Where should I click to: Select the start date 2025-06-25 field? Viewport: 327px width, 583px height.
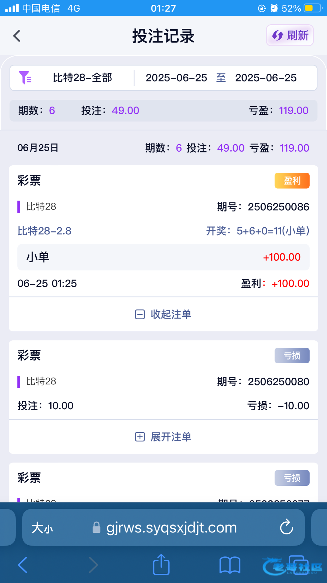point(176,78)
